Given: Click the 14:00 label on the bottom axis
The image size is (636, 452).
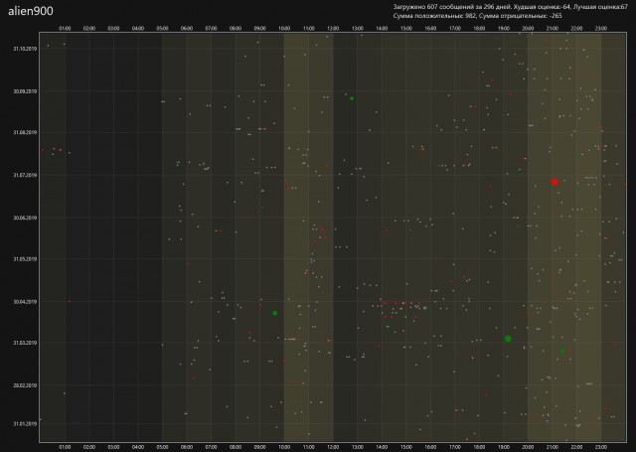Looking at the screenshot, I should pyautogui.click(x=382, y=447).
